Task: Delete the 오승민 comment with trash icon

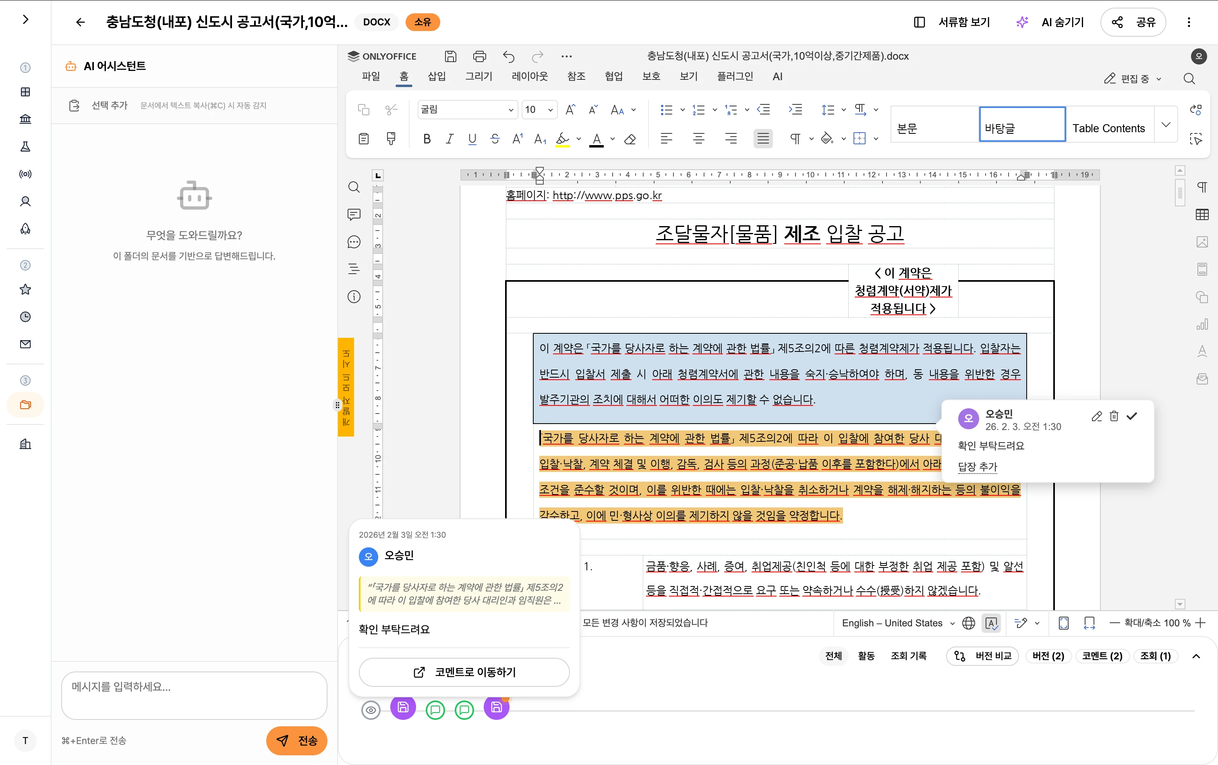Action: (1114, 416)
